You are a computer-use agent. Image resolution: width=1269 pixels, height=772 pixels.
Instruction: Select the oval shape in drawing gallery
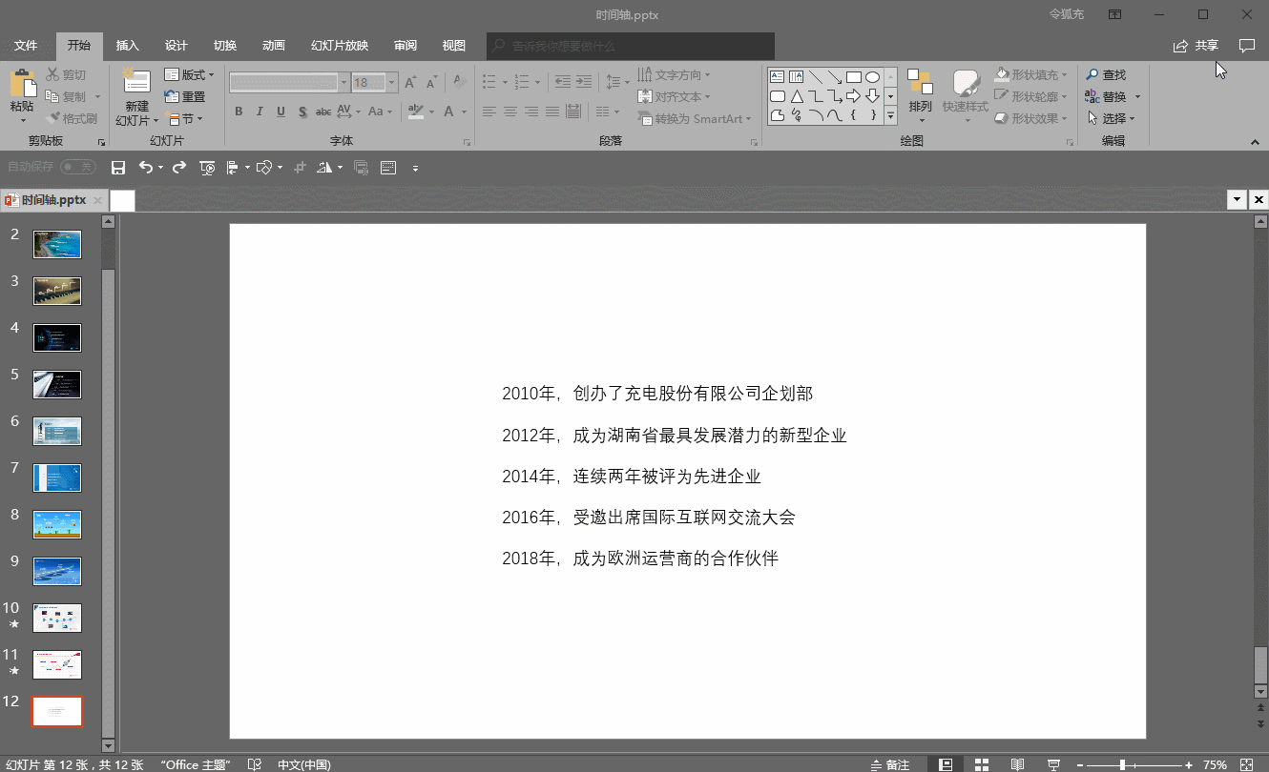[x=872, y=77]
